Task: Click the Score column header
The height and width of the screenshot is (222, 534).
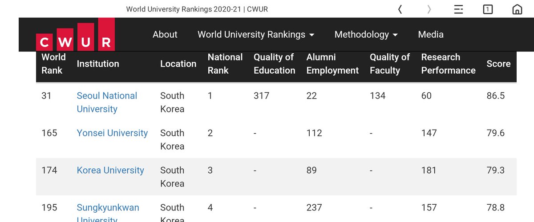Action: tap(498, 63)
